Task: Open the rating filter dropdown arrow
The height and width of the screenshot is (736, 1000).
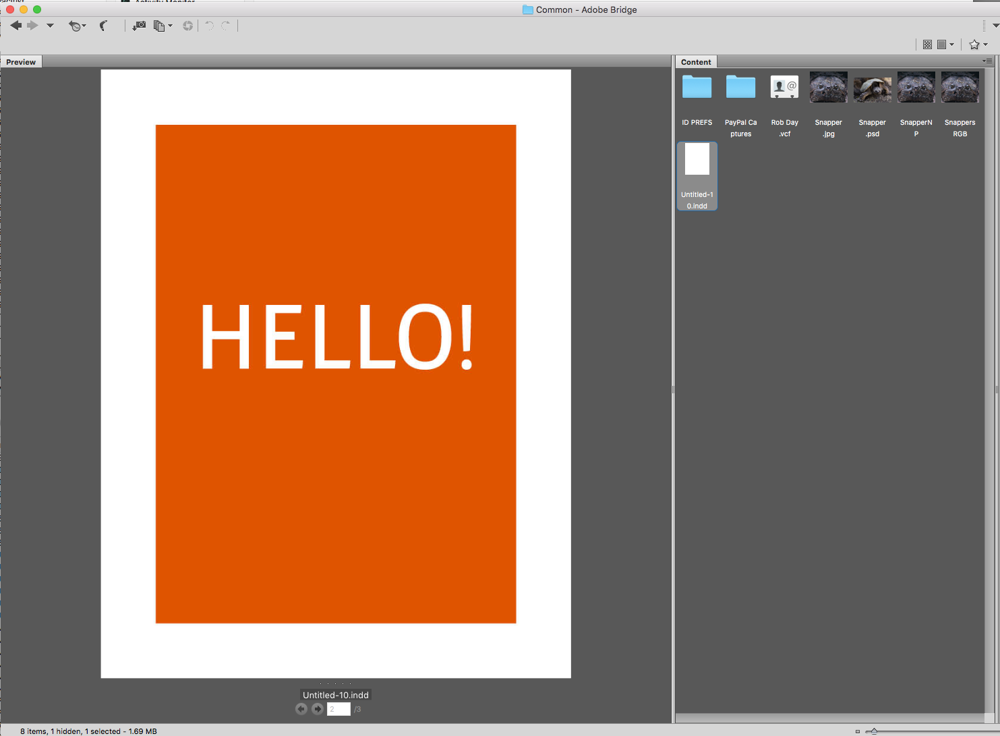Action: (986, 45)
